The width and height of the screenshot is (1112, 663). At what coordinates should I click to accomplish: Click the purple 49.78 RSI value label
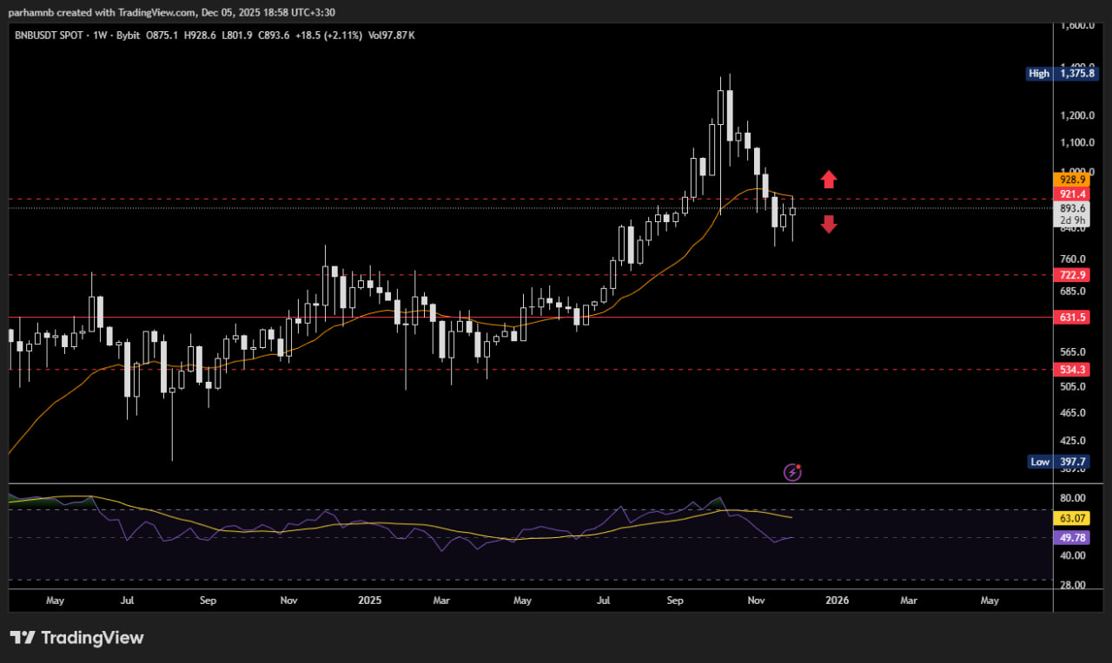point(1074,537)
